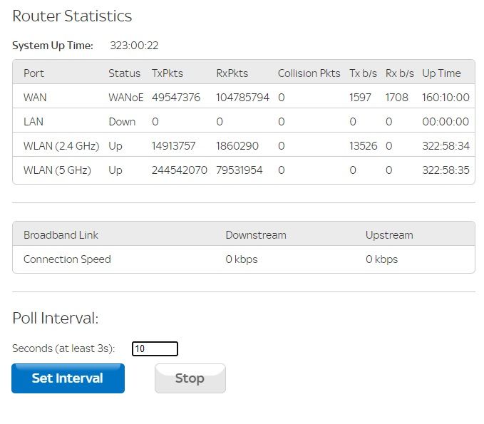Select the WAN row port label
This screenshot has width=484, height=424.
pyautogui.click(x=35, y=98)
